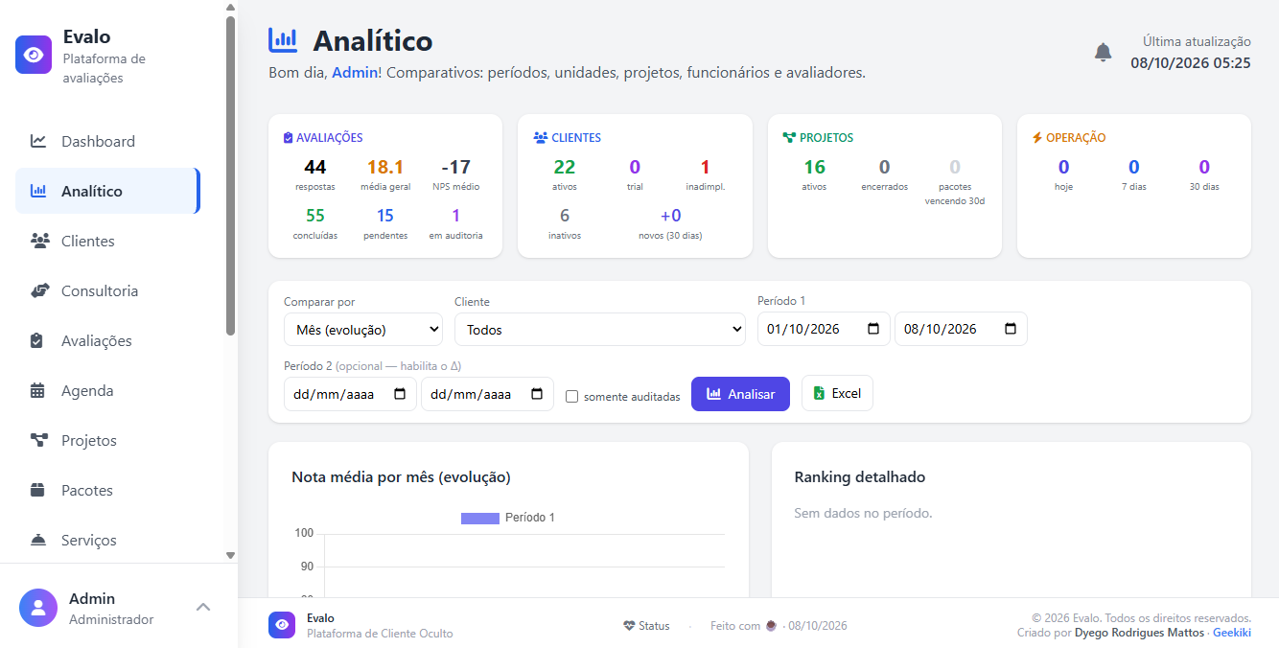This screenshot has height=648, width=1279.
Task: Click the Período 1 end date 08/10/2026
Action: tap(961, 329)
